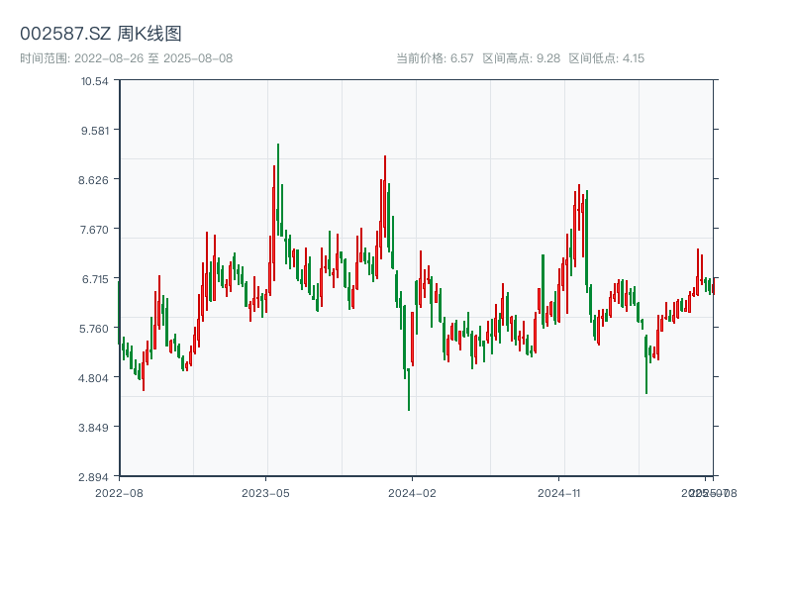
Task: Click the current price label 当前价格: 6.57
Action: click(x=435, y=58)
